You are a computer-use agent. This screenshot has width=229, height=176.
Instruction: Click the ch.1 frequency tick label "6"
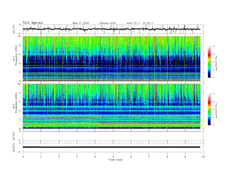coord(20,54)
